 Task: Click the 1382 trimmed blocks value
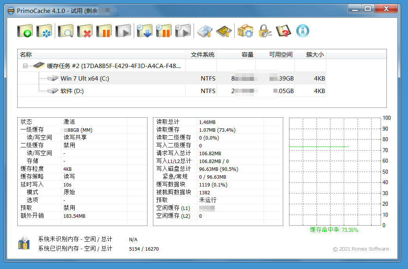[205, 192]
